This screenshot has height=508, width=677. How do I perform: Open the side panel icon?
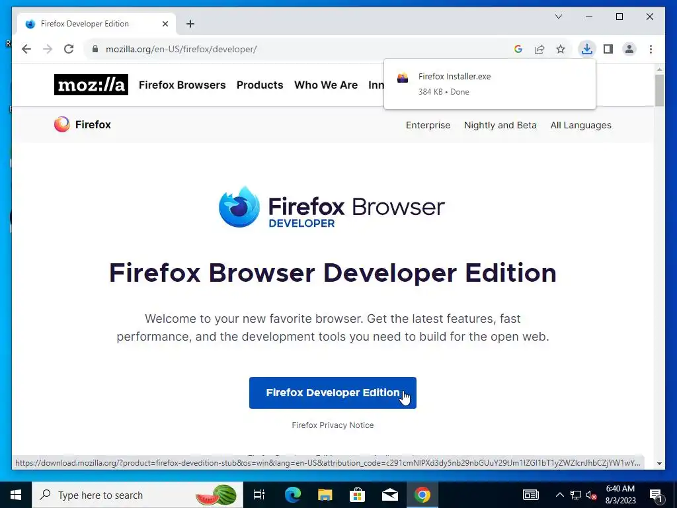(608, 49)
